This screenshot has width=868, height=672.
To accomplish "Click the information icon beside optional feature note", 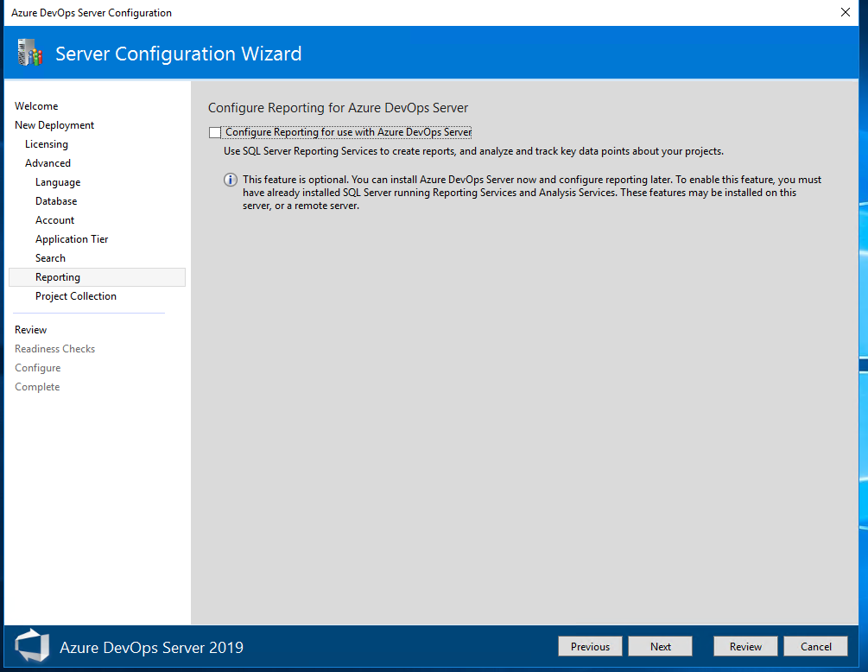I will pos(231,180).
